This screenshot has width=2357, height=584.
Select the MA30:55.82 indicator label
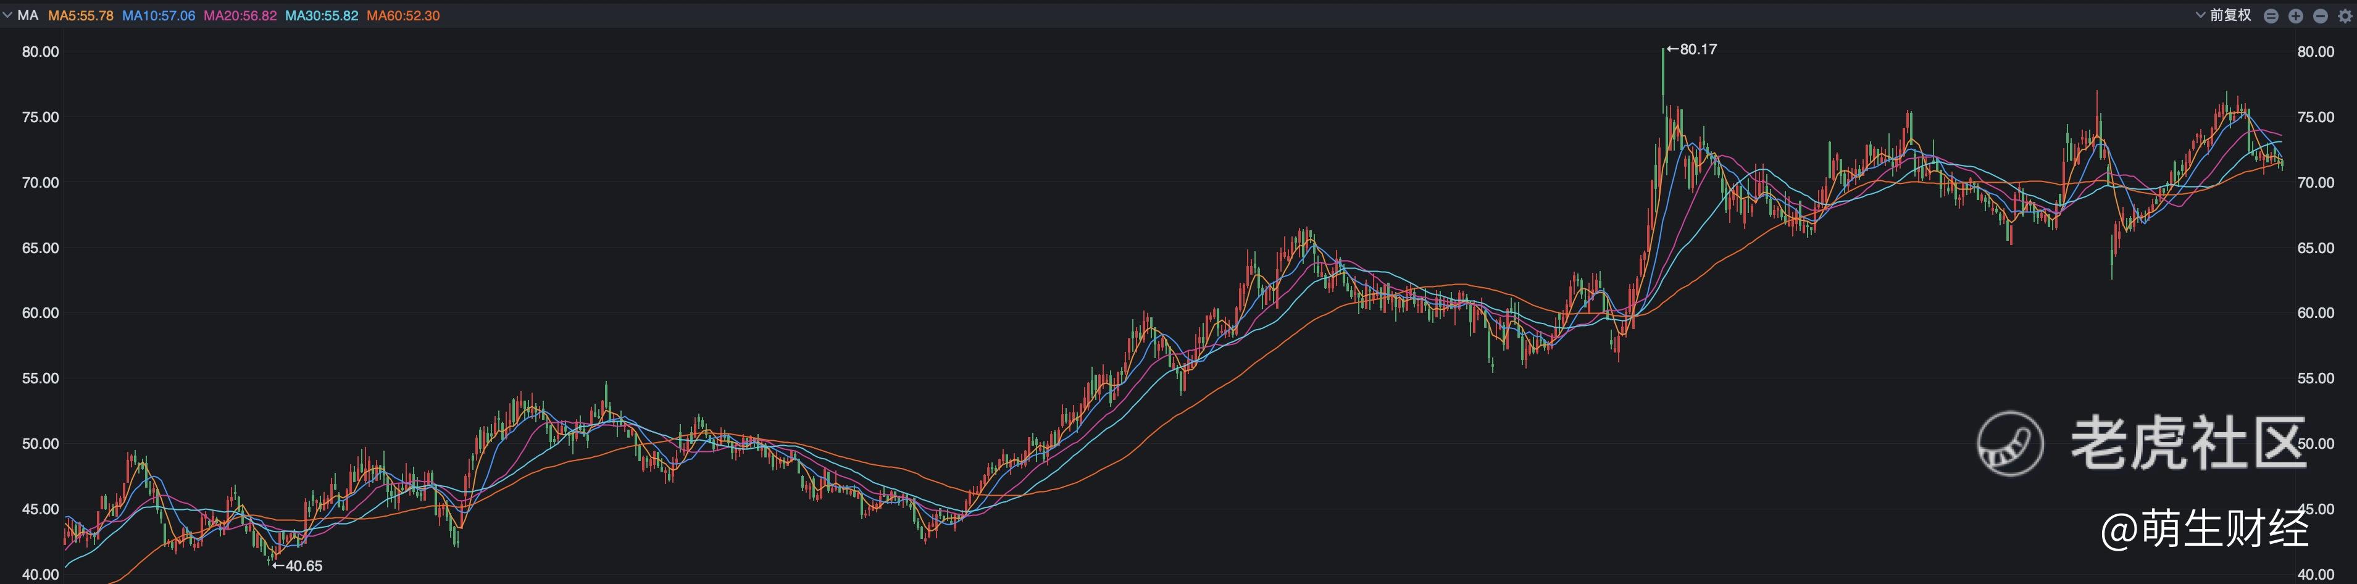coord(321,15)
